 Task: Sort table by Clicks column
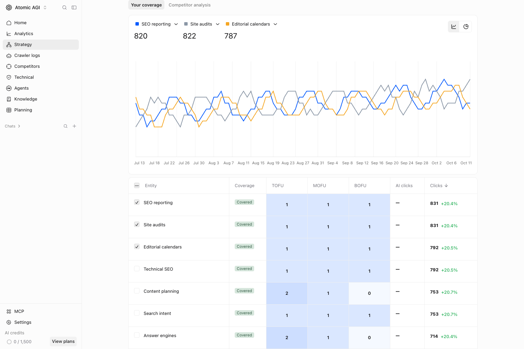[439, 186]
